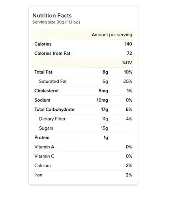Click the Saturated Fat 25% value
Viewport: 172px width, 197px height.
tap(128, 82)
